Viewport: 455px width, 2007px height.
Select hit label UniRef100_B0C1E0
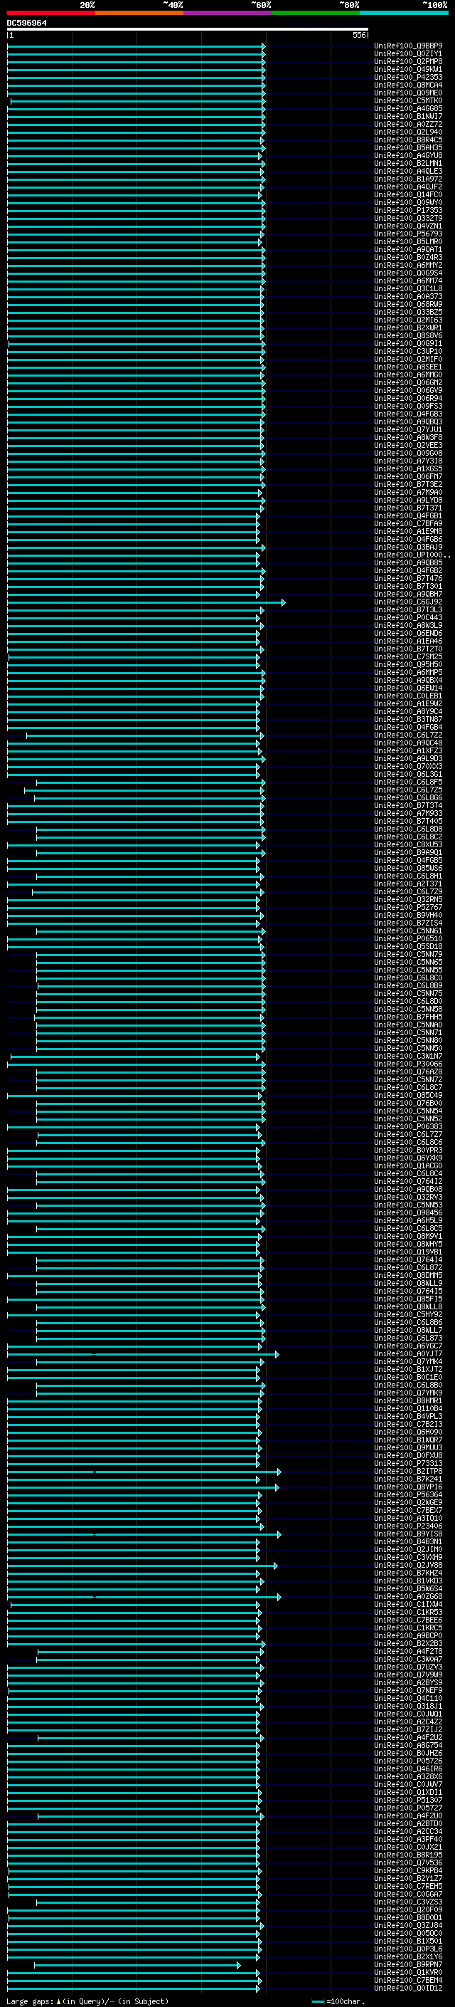pyautogui.click(x=408, y=1378)
